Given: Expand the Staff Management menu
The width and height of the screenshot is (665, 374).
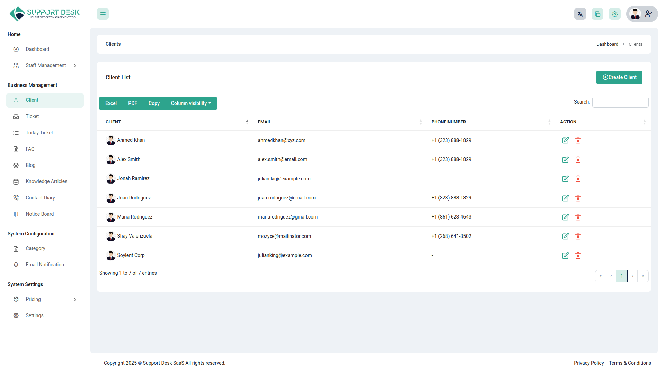Looking at the screenshot, I should (45, 65).
